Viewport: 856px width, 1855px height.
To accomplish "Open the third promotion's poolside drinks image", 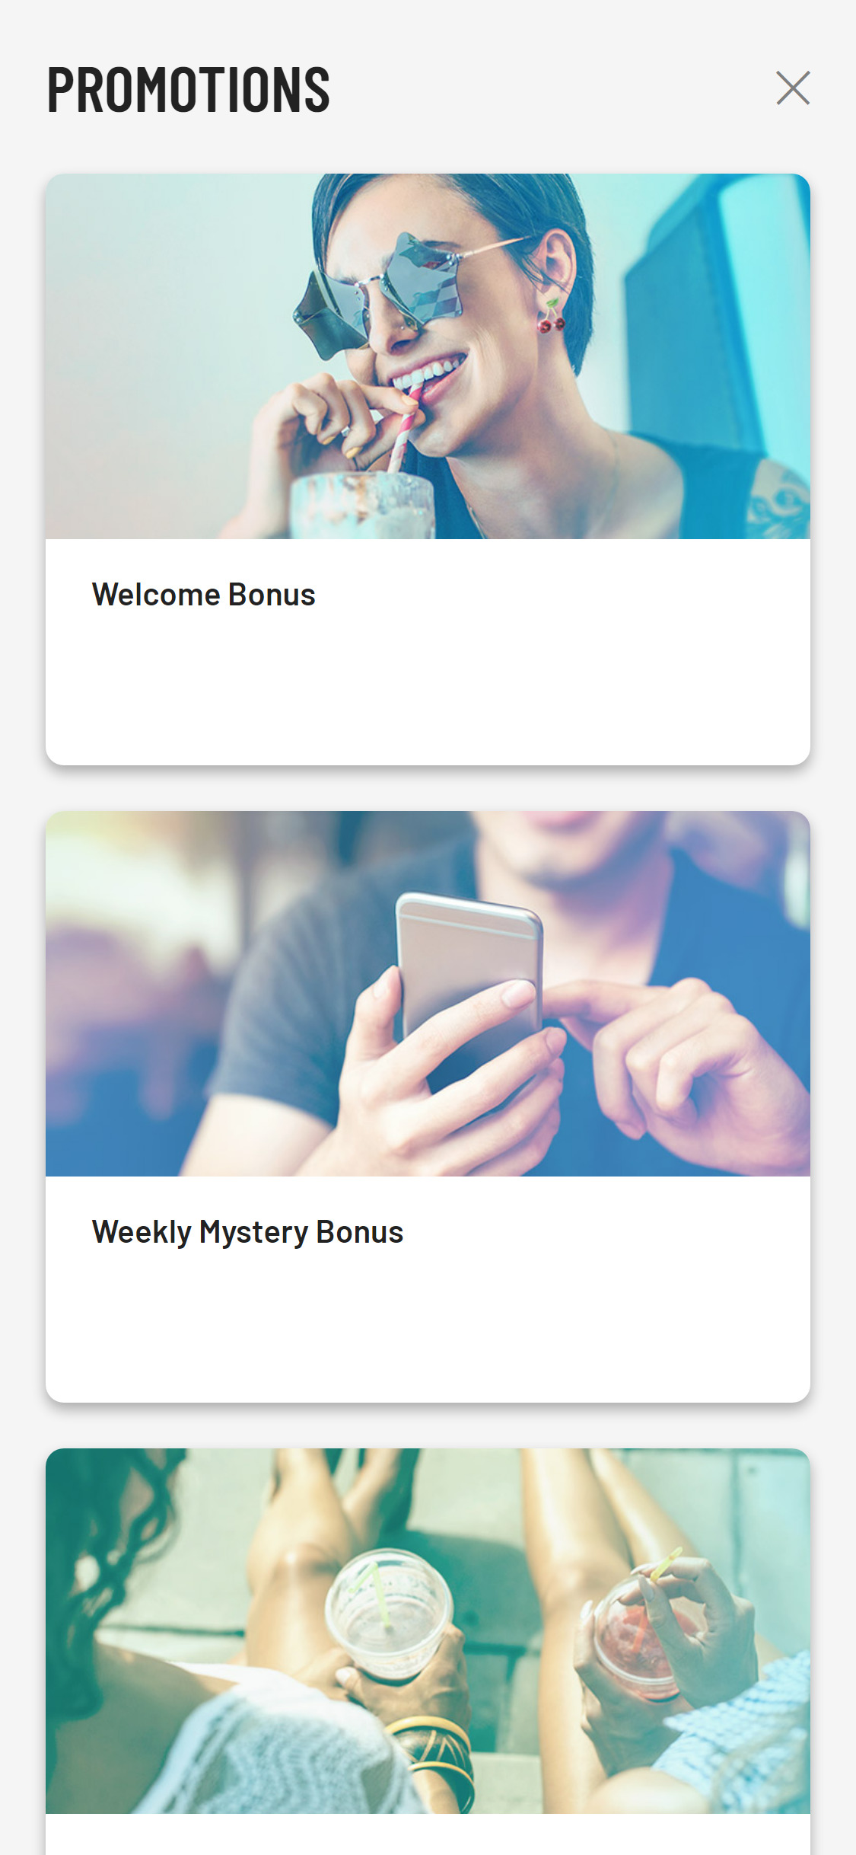I will (x=428, y=1631).
